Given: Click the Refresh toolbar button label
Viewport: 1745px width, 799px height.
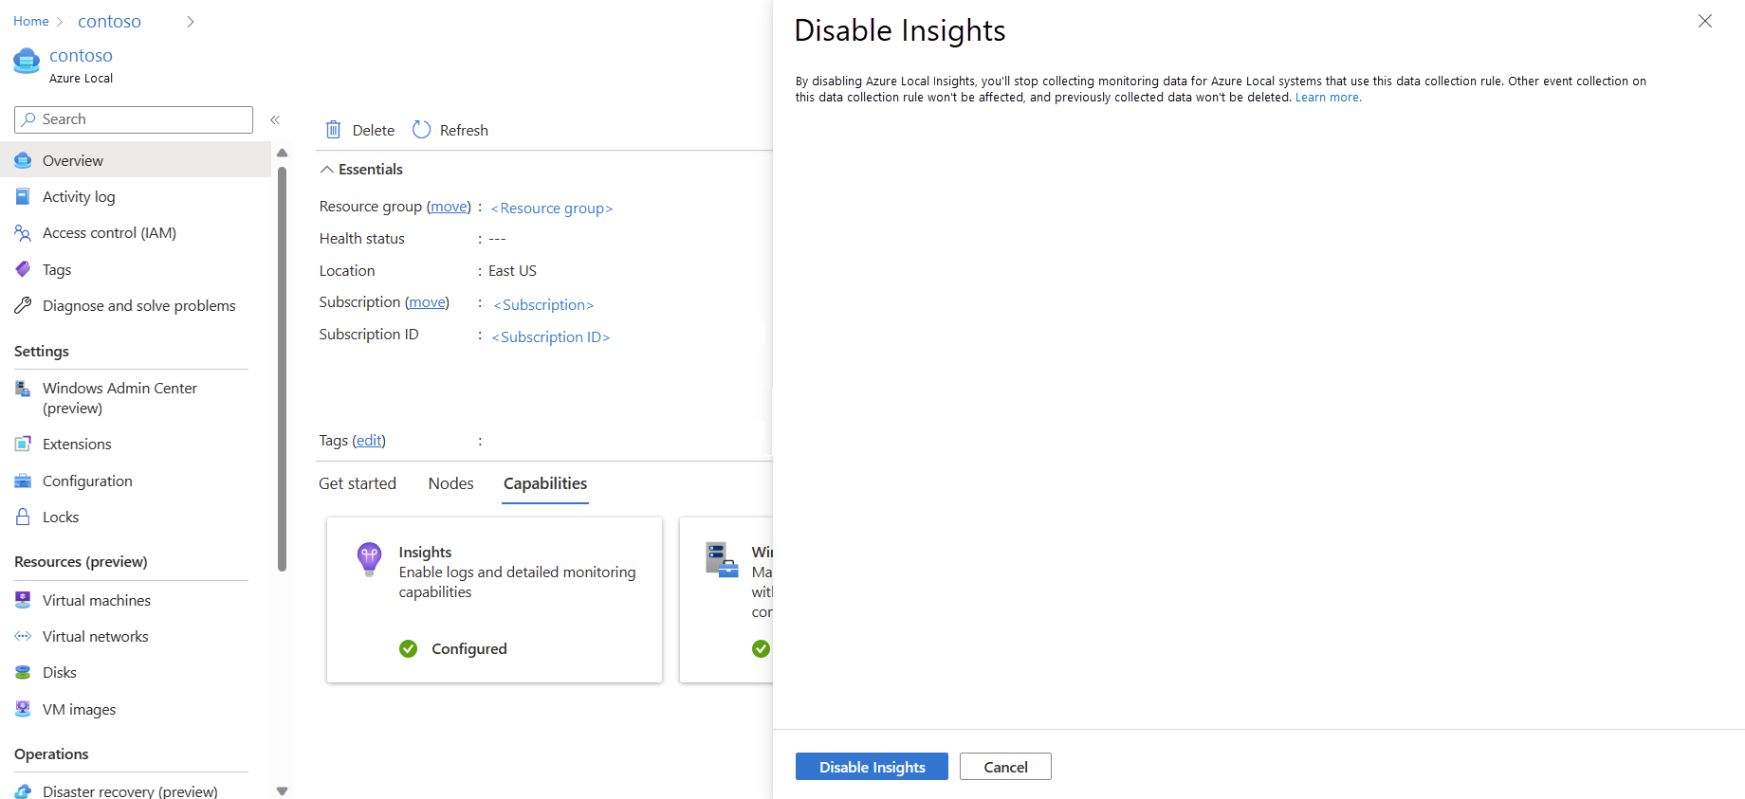Looking at the screenshot, I should (464, 131).
